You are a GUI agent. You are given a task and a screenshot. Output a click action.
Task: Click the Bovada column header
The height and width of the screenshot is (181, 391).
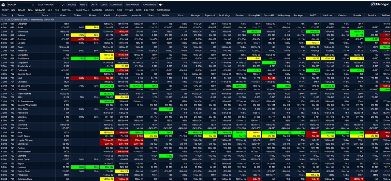[357, 15]
